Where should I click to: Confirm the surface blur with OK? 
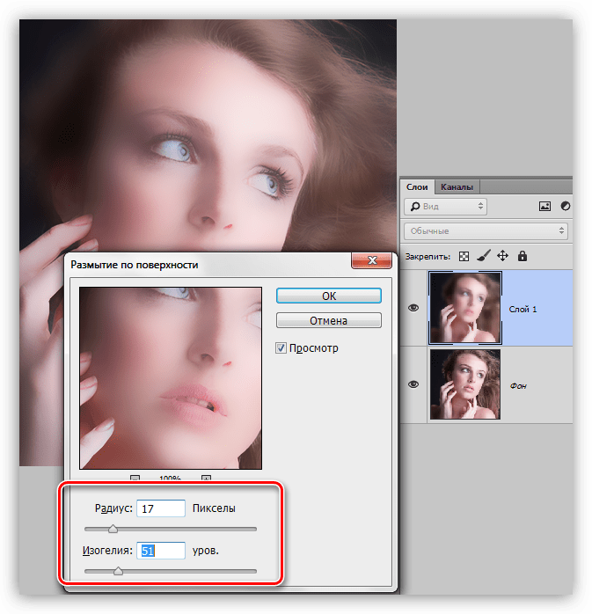click(x=329, y=296)
